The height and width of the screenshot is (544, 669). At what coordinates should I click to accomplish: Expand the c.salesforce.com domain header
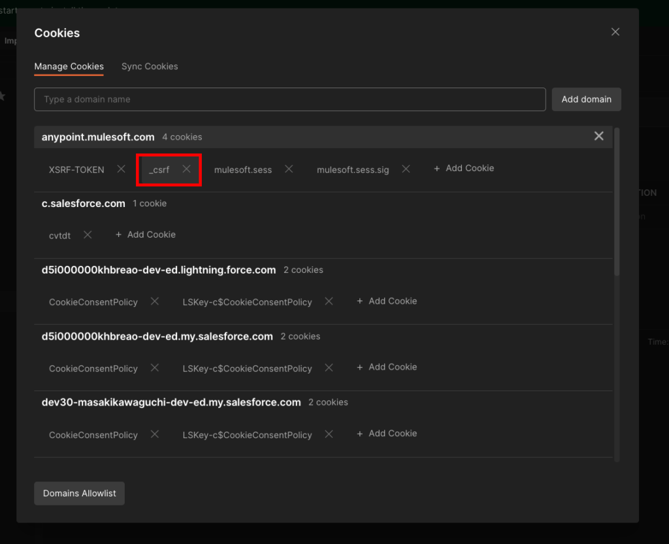point(84,204)
